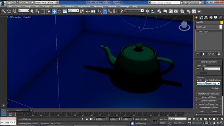This screenshot has width=224, height=126.
Task: Open the Create Selection Set dropdown
Action: pos(134,11)
